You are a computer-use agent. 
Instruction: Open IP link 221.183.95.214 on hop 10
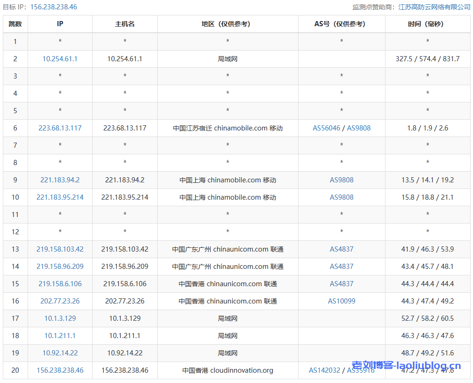pos(59,197)
